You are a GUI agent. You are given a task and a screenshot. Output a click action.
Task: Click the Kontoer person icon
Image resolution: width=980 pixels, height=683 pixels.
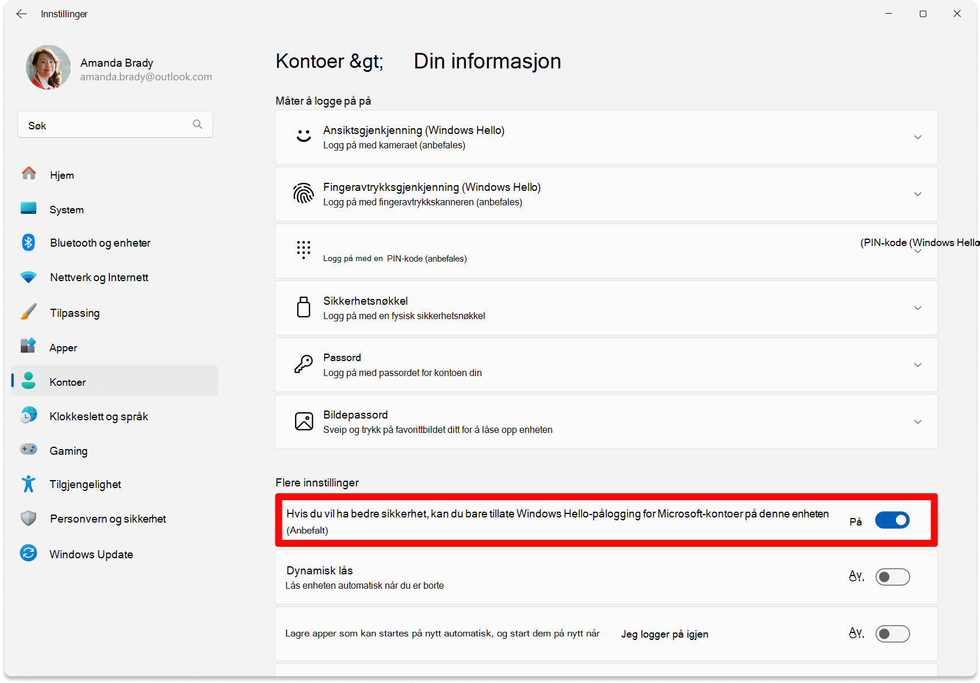pyautogui.click(x=28, y=380)
